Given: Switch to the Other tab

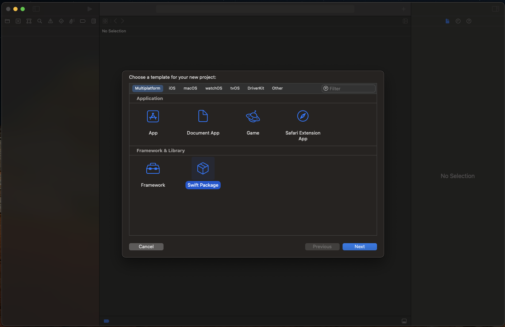Looking at the screenshot, I should click(277, 88).
